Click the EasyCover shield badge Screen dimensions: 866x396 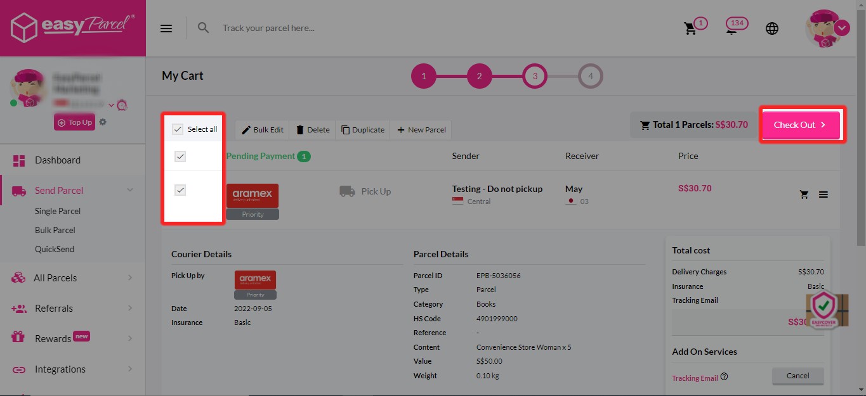coord(824,310)
